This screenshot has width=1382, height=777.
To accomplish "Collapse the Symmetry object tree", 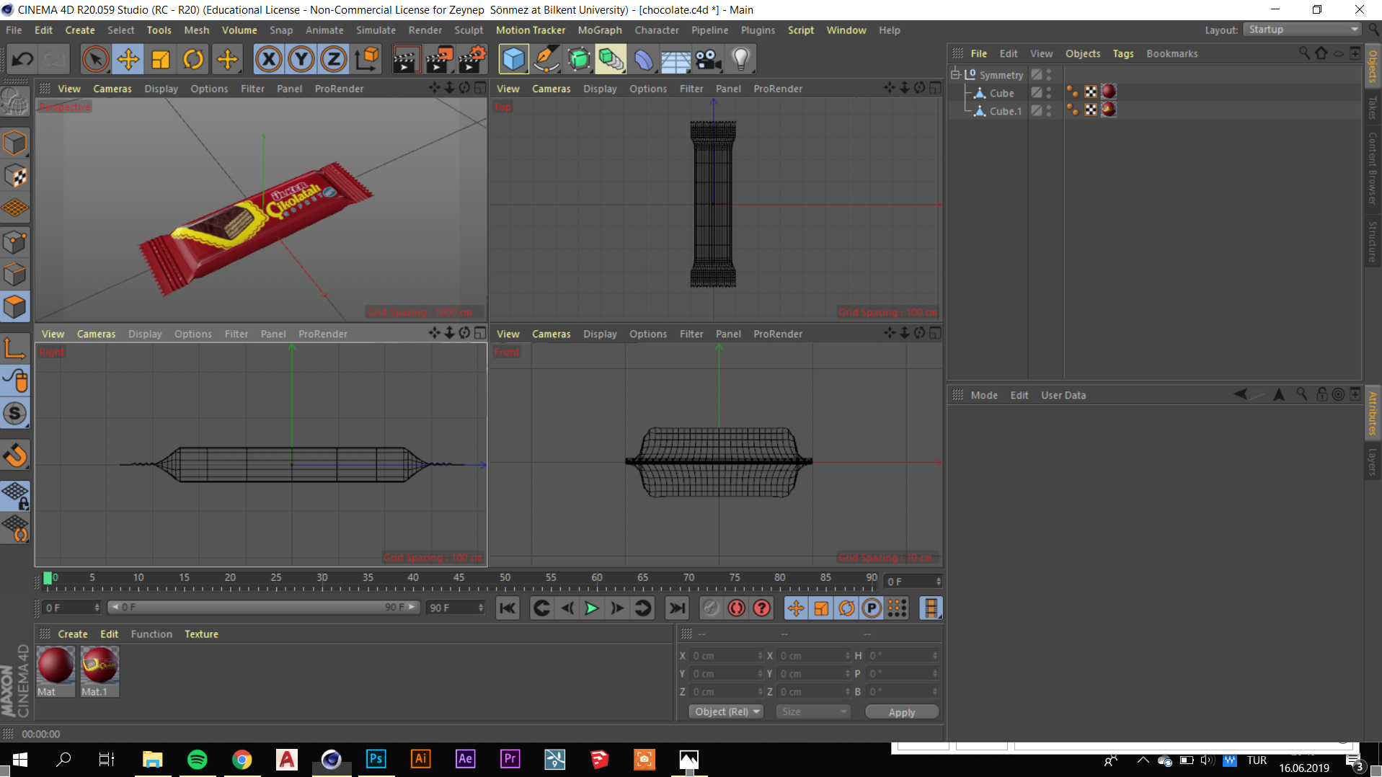I will point(955,74).
